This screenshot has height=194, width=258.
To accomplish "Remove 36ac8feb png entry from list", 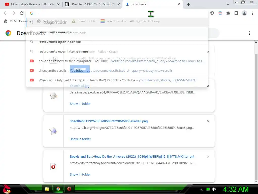I will click(208, 121).
